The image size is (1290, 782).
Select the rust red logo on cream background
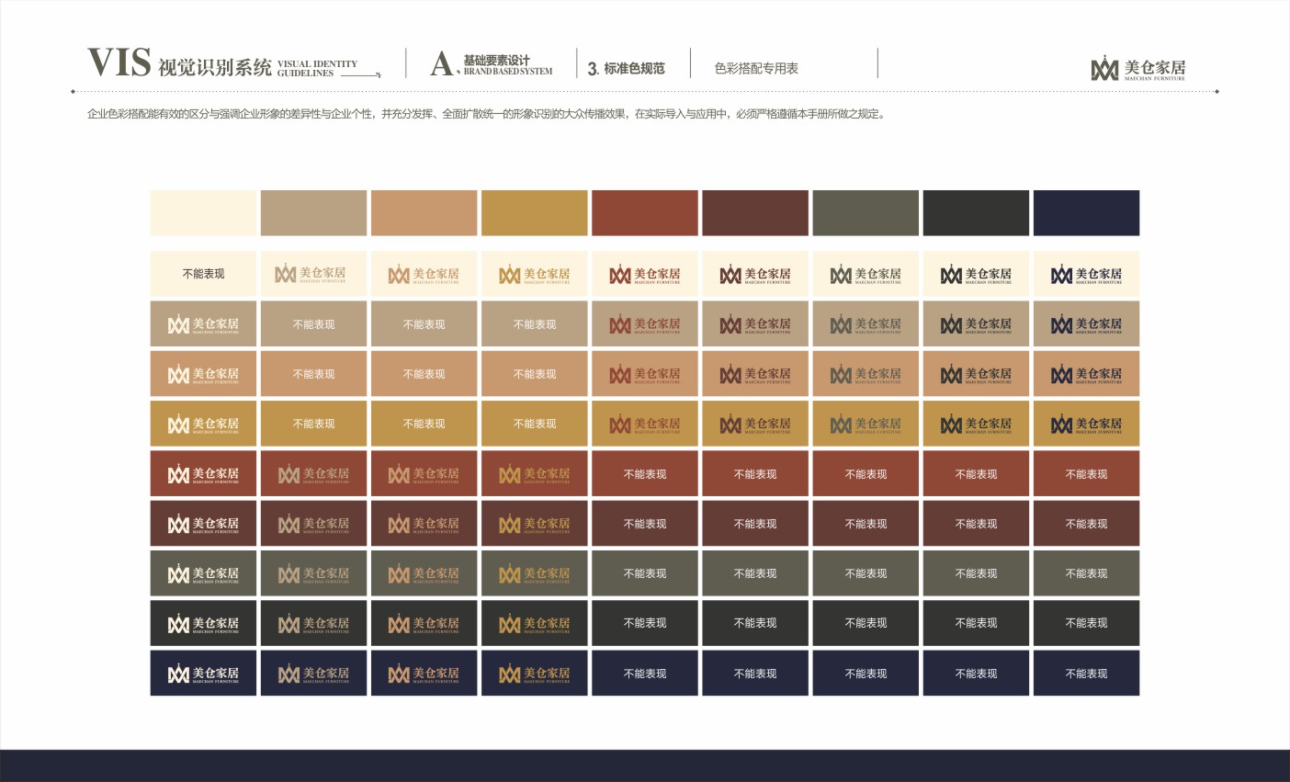[x=644, y=275]
